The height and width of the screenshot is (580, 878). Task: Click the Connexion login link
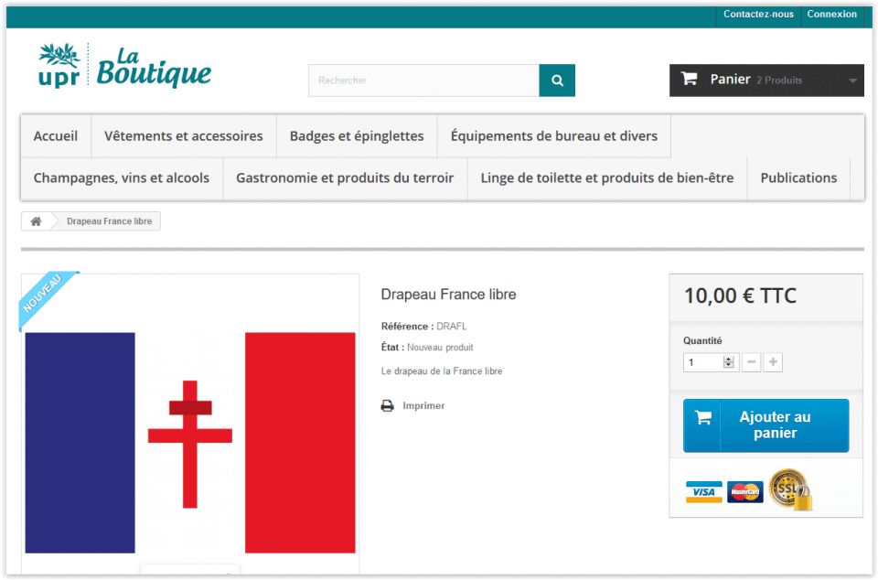(x=832, y=15)
